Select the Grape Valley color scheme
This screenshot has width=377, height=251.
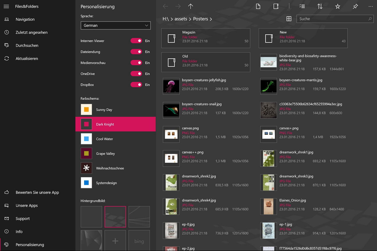pyautogui.click(x=115, y=154)
